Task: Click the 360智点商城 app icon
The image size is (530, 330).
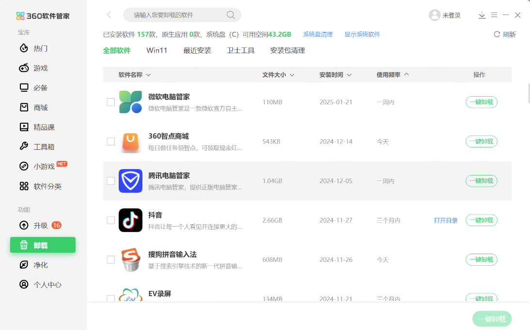Action: (x=130, y=142)
